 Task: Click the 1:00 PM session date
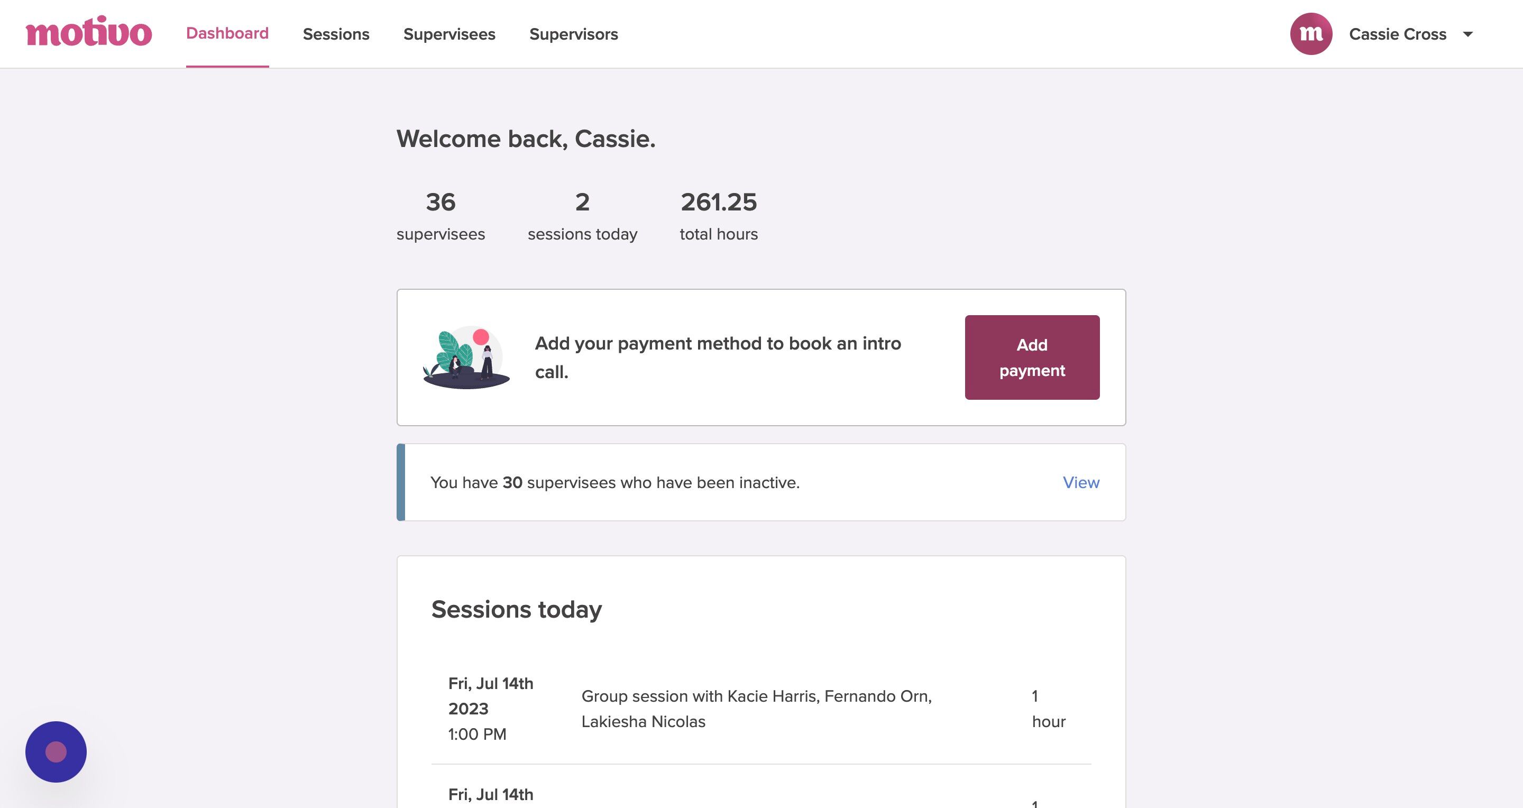point(491,709)
